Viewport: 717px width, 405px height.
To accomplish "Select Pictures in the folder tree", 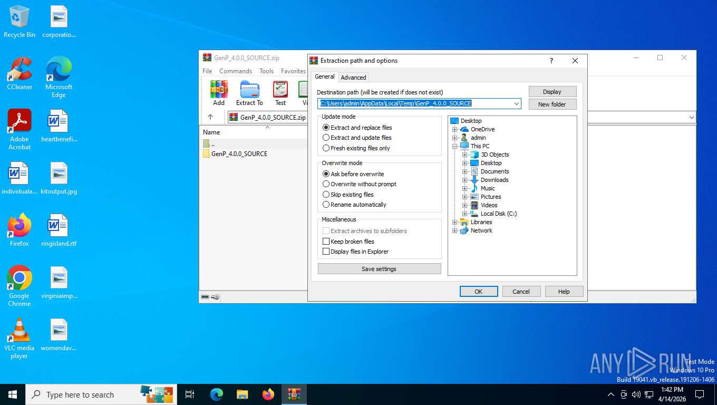I will click(x=491, y=197).
